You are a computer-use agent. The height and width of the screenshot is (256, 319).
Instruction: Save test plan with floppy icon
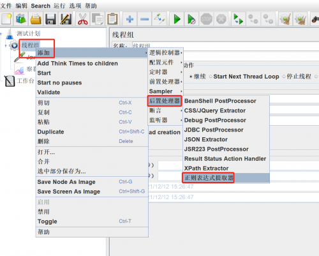(50, 19)
